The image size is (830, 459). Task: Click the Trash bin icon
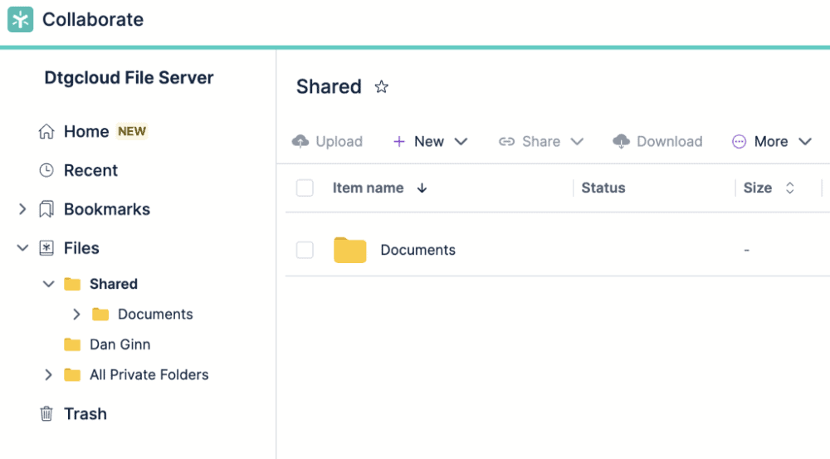pyautogui.click(x=46, y=413)
